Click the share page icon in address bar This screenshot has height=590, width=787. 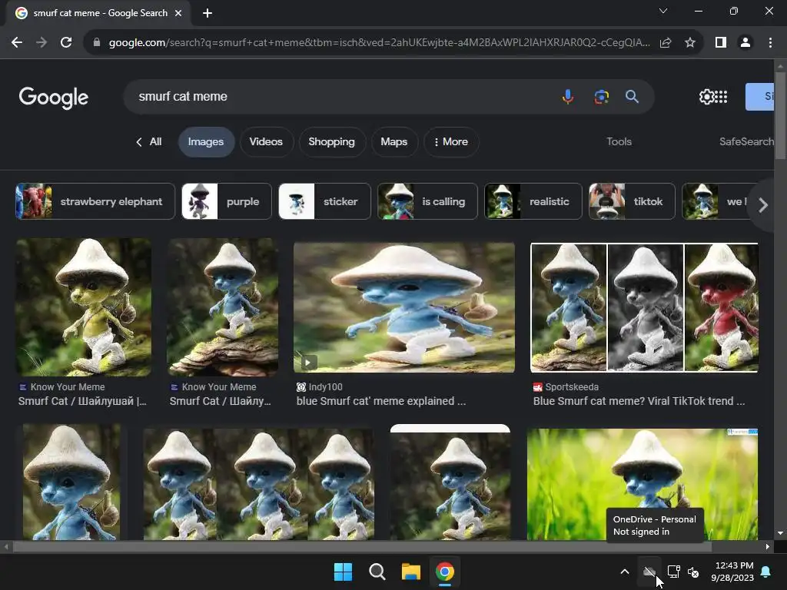[x=666, y=43]
